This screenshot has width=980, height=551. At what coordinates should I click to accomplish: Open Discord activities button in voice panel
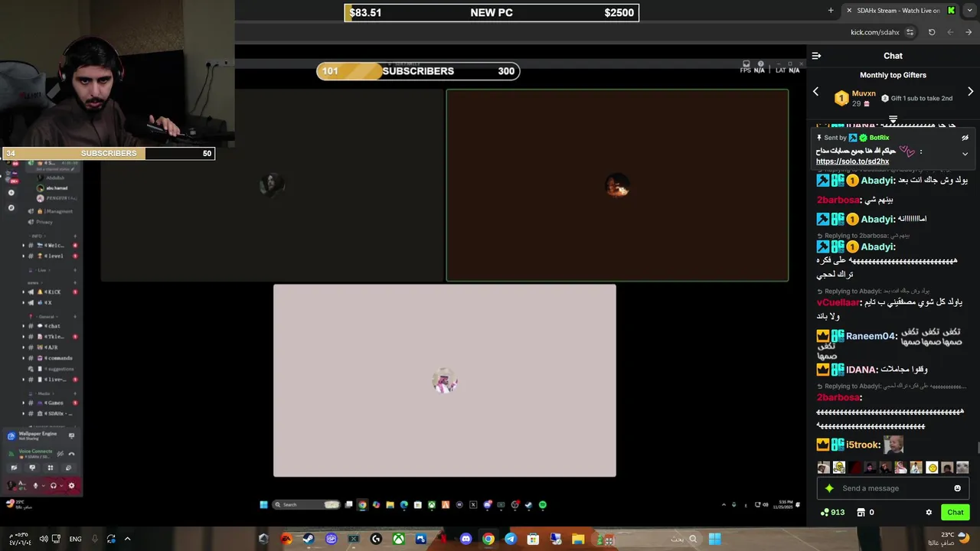pos(51,468)
